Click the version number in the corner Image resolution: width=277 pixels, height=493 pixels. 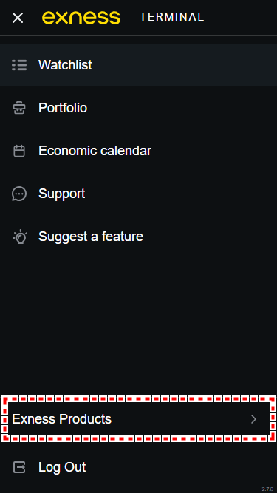pyautogui.click(x=267, y=489)
